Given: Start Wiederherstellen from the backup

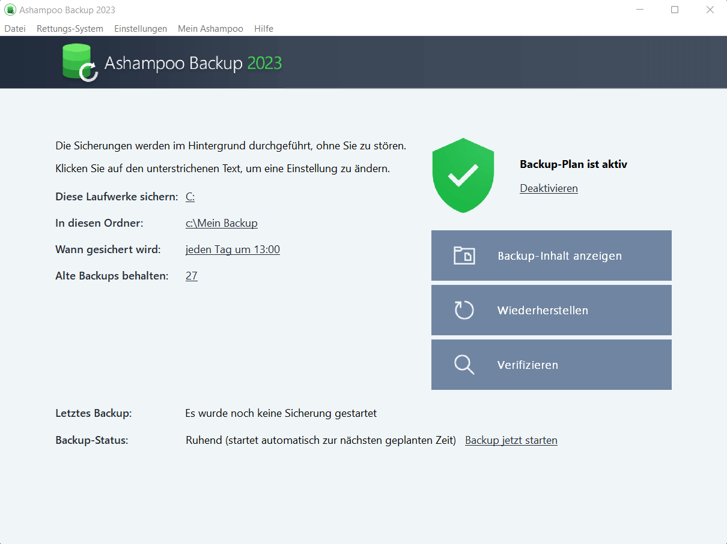Looking at the screenshot, I should 543,309.
